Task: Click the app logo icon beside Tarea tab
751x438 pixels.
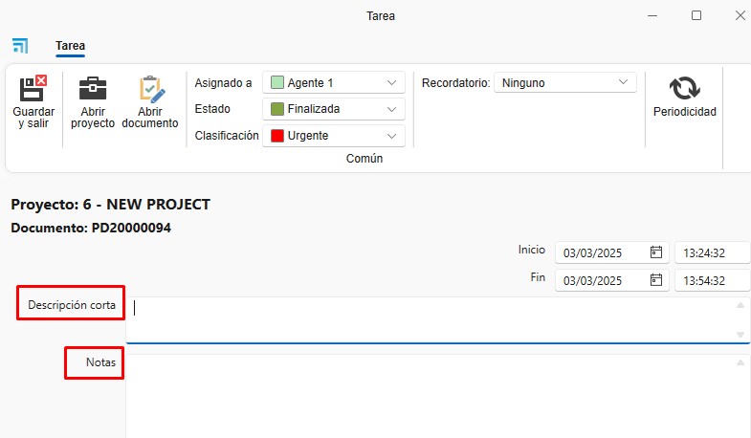Action: 20,46
